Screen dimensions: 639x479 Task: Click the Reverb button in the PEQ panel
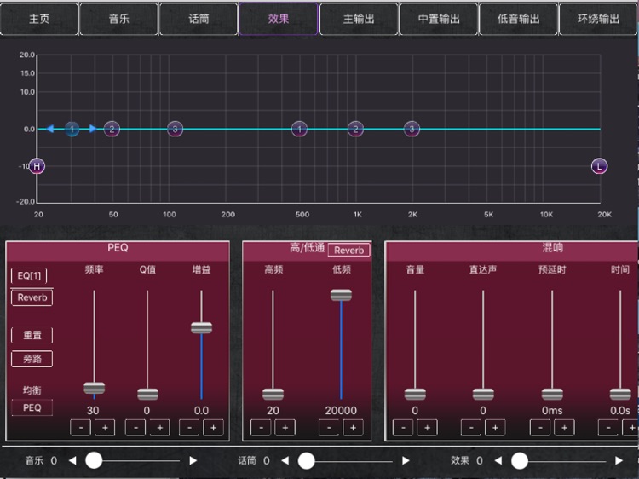32,297
